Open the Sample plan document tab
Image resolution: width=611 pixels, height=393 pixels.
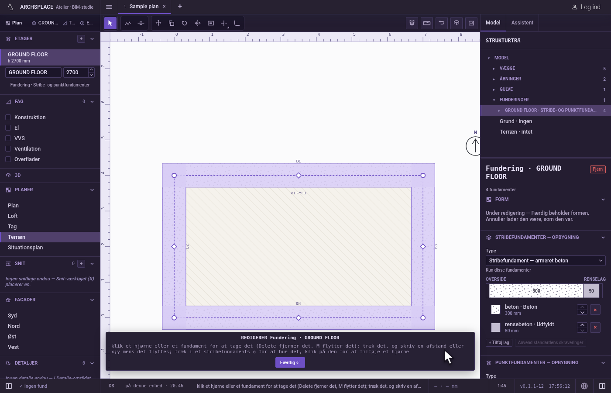144,7
